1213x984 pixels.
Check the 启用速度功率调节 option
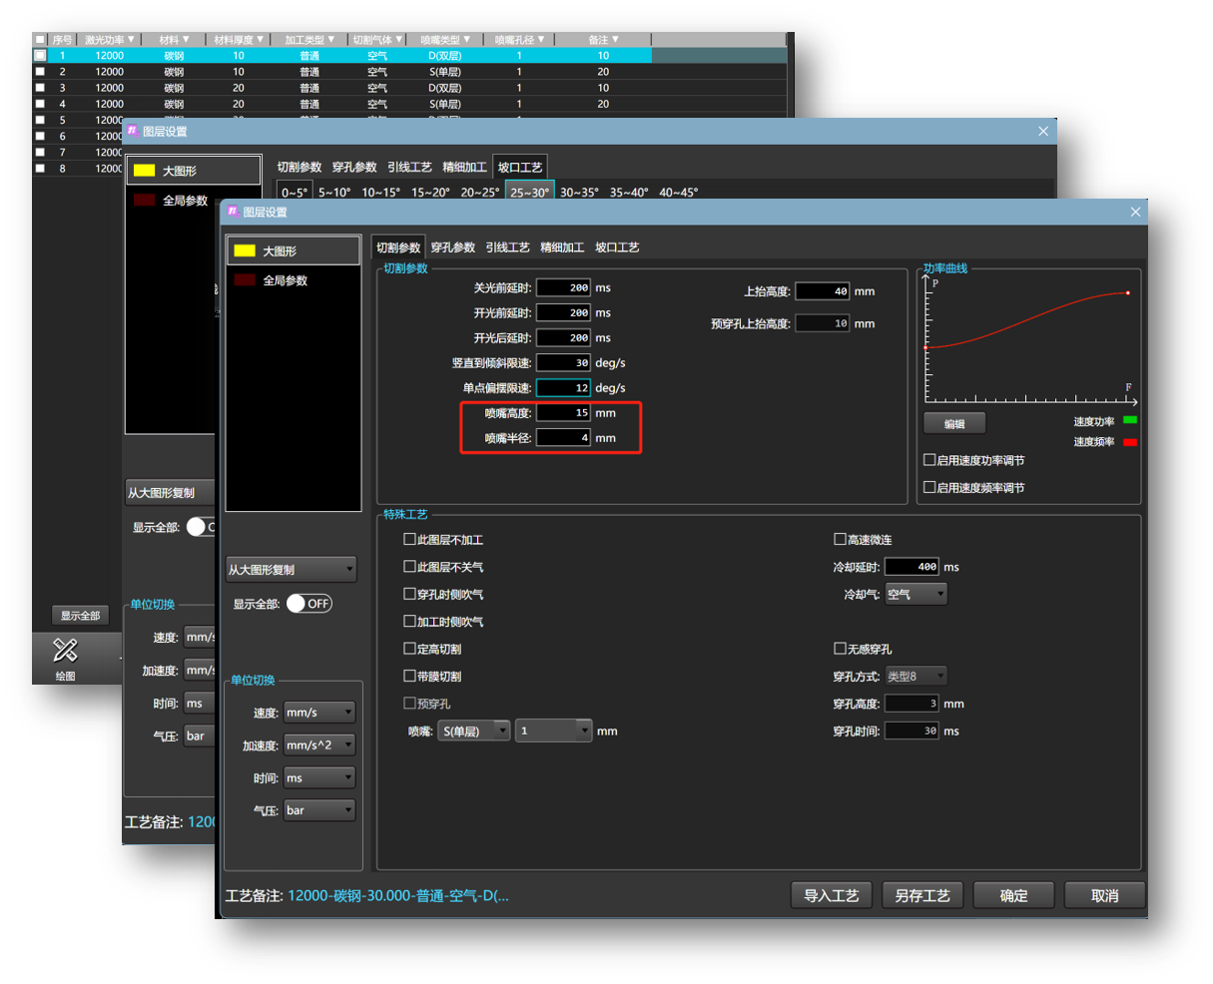pos(929,460)
